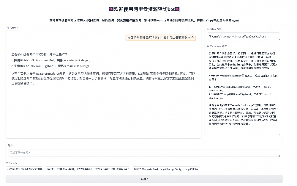Click the resize handle of the input field
297x186 pixels.
[279, 156]
